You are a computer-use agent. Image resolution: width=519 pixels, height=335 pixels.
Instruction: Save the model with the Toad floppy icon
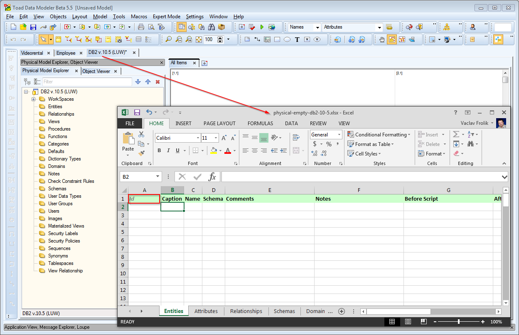33,27
